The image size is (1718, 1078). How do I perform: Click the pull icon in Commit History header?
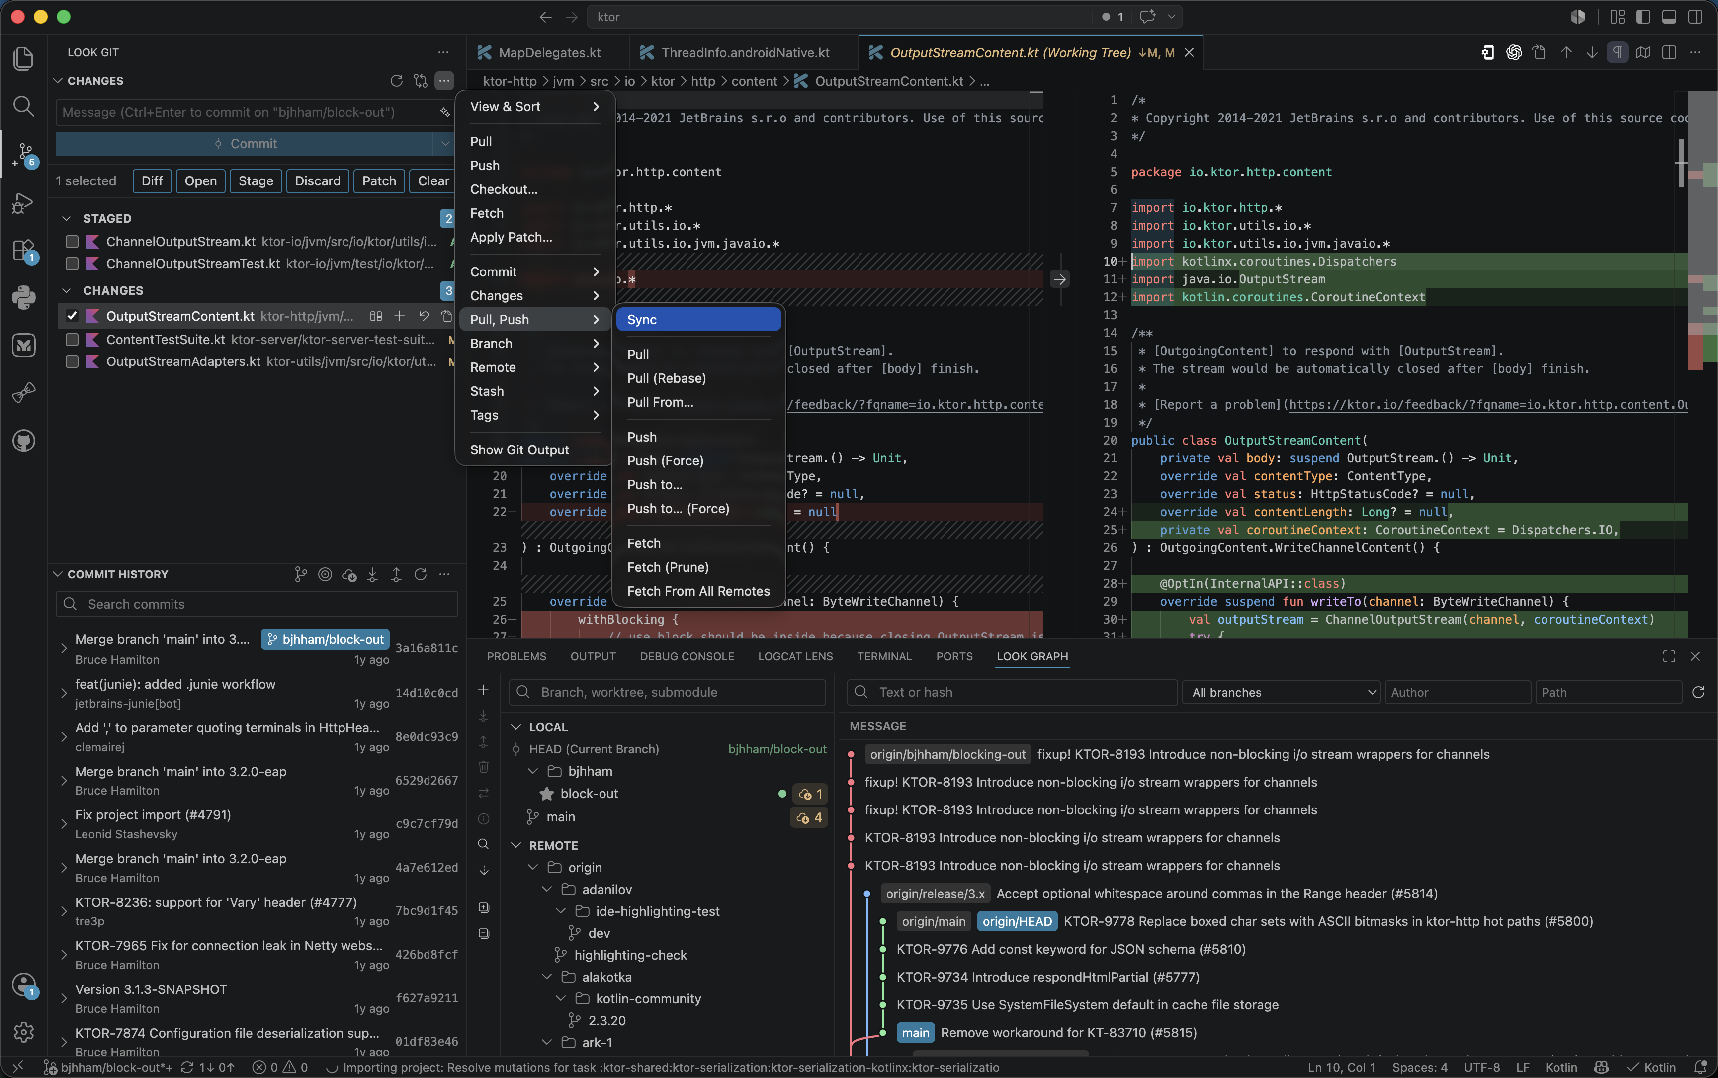tap(372, 574)
